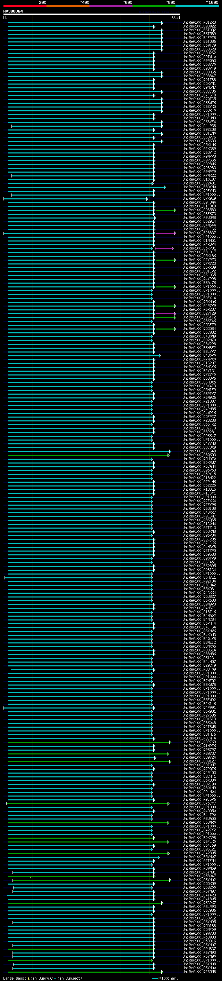Open hit UniRef100_A8IZK3
Viewport: 222px width, 981px height.
coord(199,23)
